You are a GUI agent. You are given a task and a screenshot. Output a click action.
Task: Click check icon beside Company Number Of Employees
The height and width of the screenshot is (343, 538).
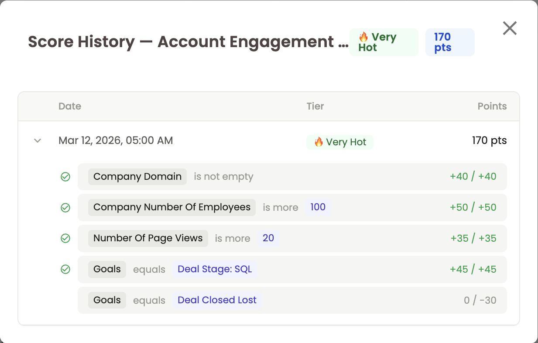pyautogui.click(x=65, y=208)
